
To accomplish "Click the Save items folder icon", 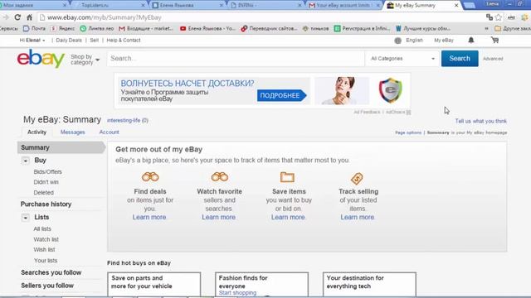I will tap(287, 176).
